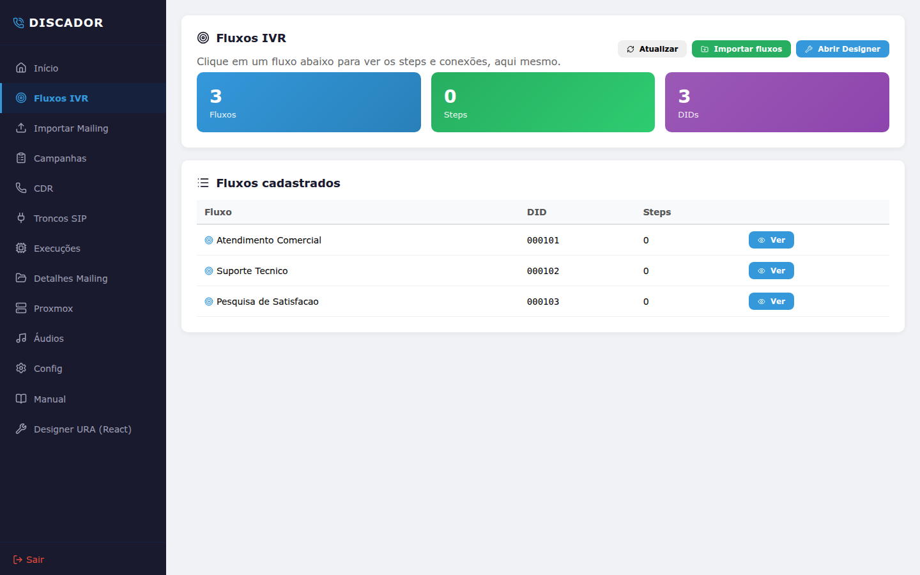
Task: Click the green Steps count card
Action: [x=543, y=102]
